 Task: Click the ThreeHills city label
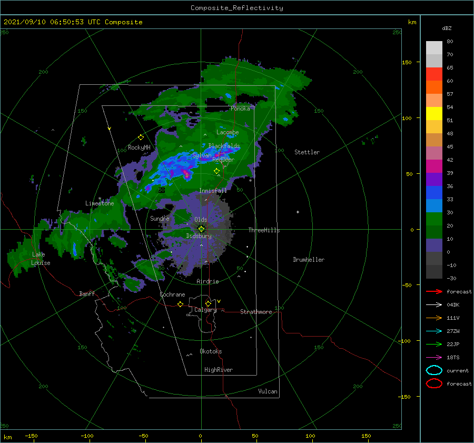coord(264,230)
